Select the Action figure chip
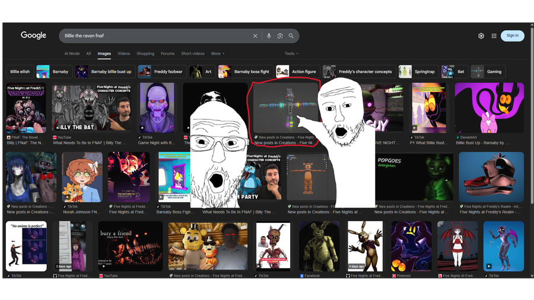The width and height of the screenshot is (534, 300). [x=298, y=72]
